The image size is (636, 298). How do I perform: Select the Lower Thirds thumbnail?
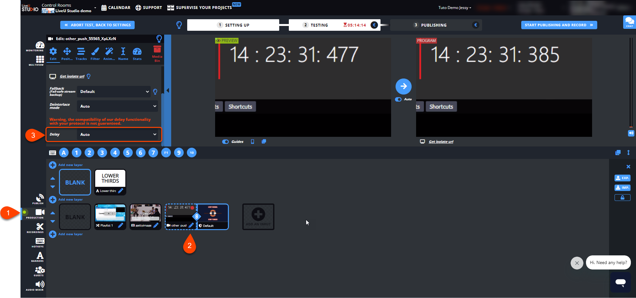[110, 178]
